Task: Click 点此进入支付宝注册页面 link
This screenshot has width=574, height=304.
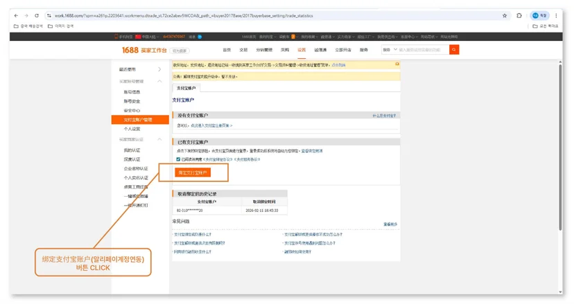Action: click(211, 125)
